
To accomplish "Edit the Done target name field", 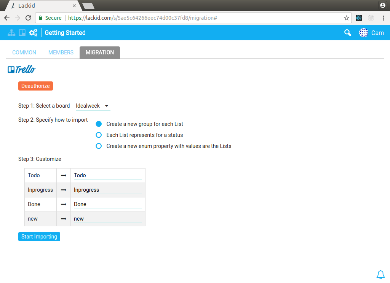I will pyautogui.click(x=108, y=204).
